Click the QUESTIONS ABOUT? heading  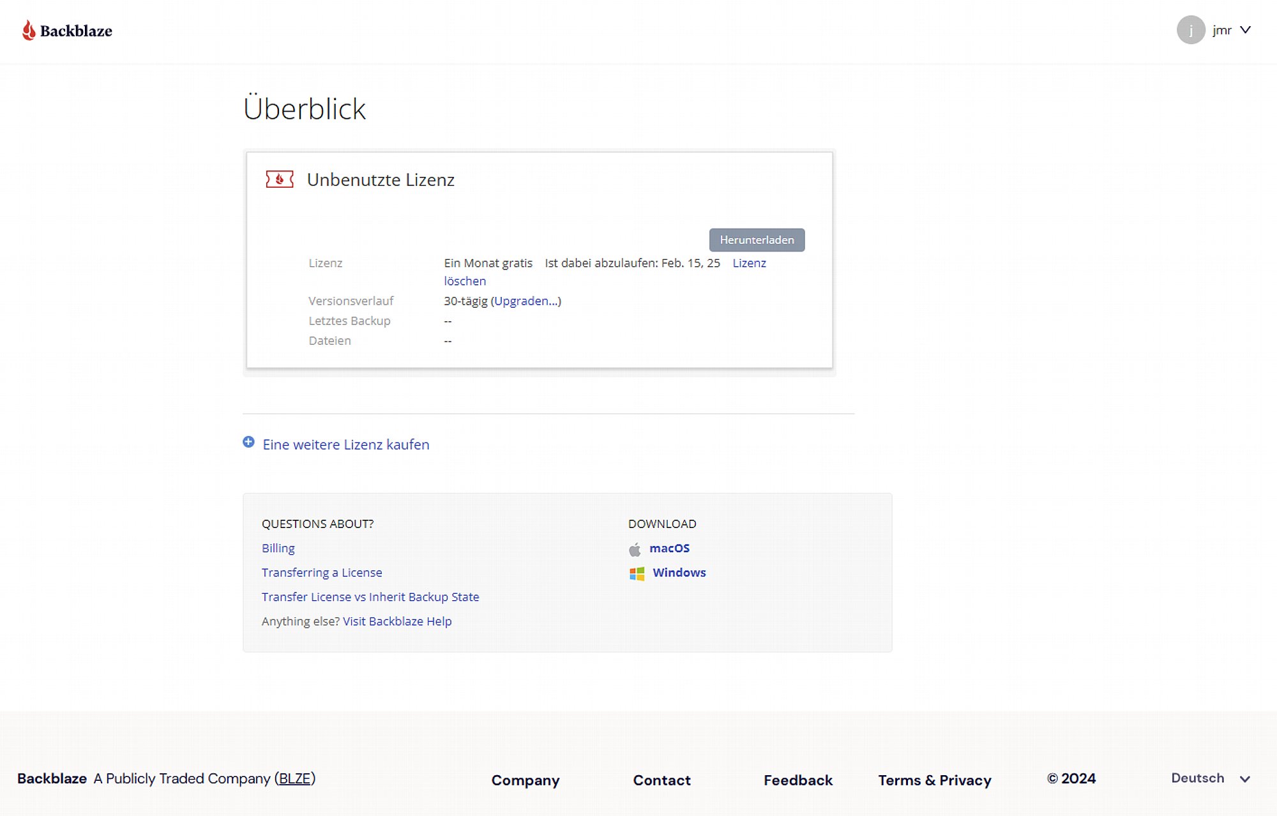tap(317, 524)
